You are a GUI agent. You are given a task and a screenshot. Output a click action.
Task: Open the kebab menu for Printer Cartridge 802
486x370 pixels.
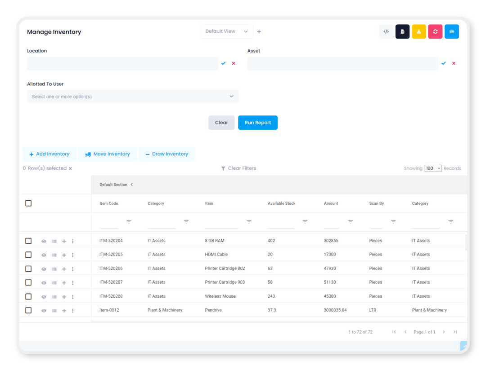(72, 269)
